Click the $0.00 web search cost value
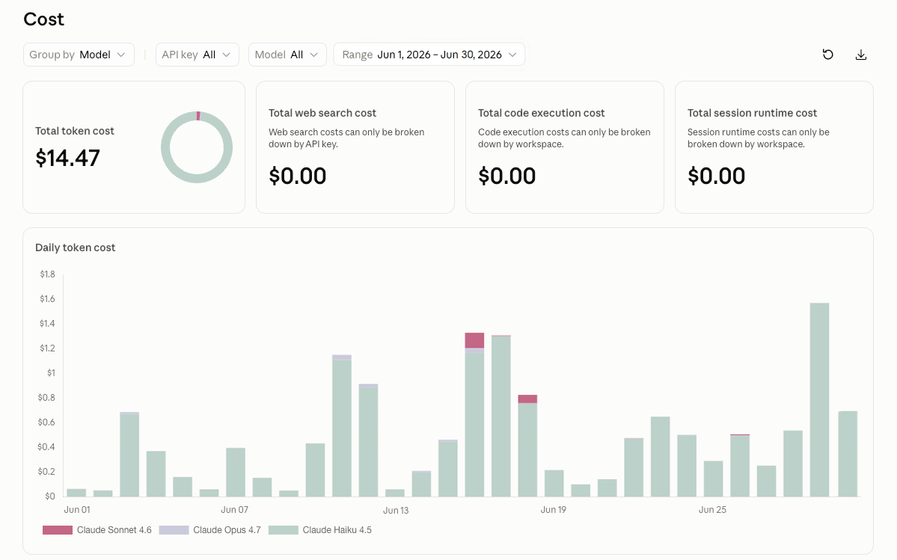Viewport: 897px width, 560px height. (298, 176)
